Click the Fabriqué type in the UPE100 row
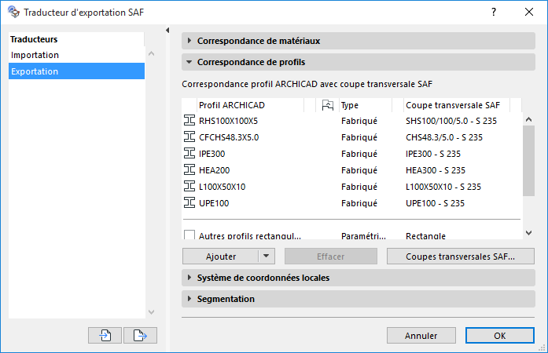548x353 pixels. (x=359, y=203)
